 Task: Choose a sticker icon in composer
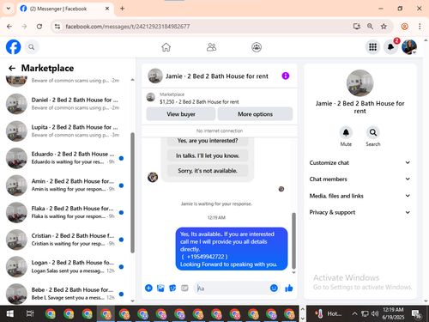pyautogui.click(x=172, y=288)
